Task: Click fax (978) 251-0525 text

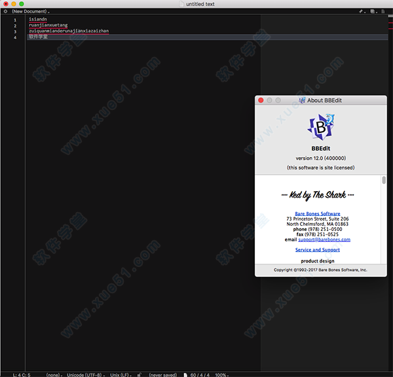Action: [318, 234]
